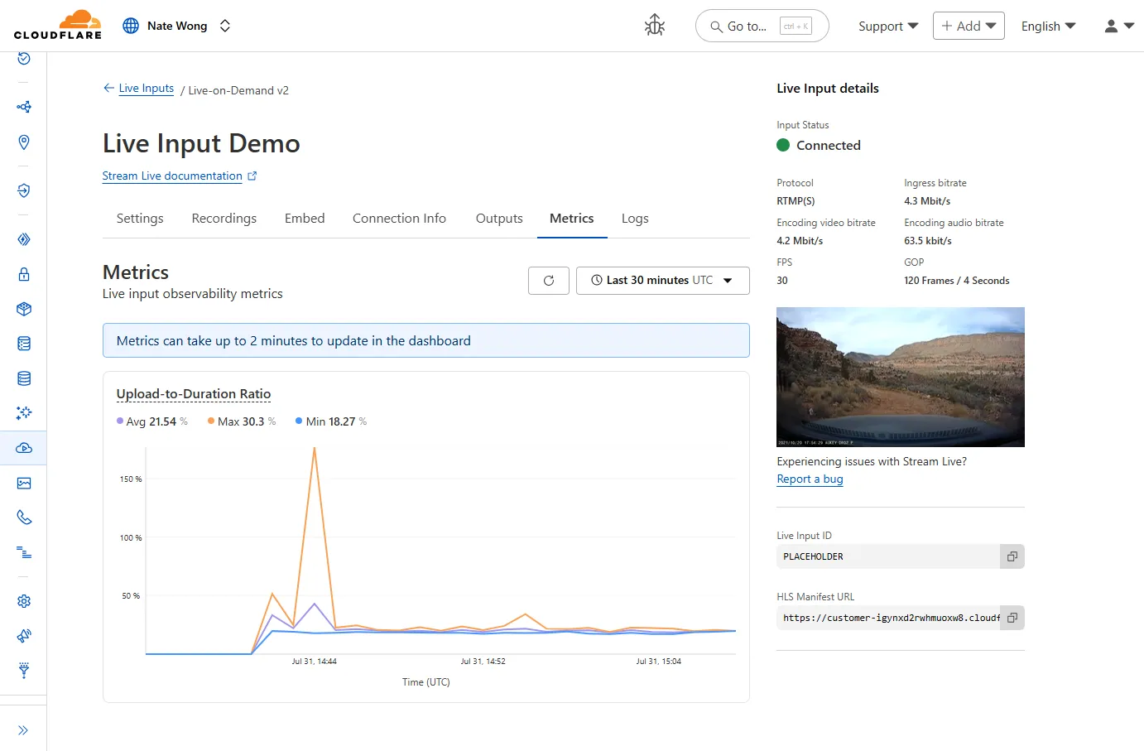Screen dimensions: 1144x751
Task: Open the Add dropdown in the header
Action: tap(968, 26)
